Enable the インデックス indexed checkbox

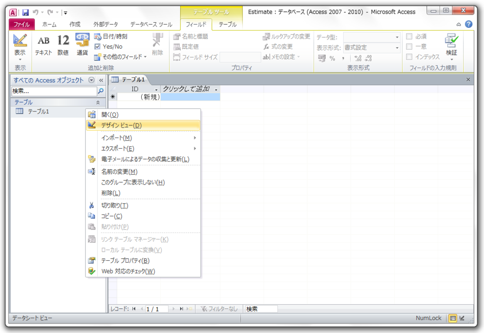coord(409,57)
